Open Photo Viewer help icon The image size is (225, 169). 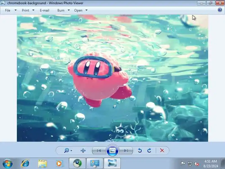(220, 10)
